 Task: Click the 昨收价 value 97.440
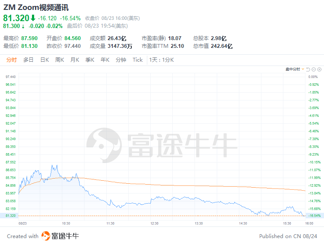tap(73, 46)
